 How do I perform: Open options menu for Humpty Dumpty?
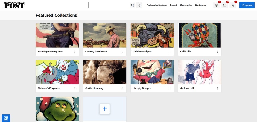pos(170,88)
